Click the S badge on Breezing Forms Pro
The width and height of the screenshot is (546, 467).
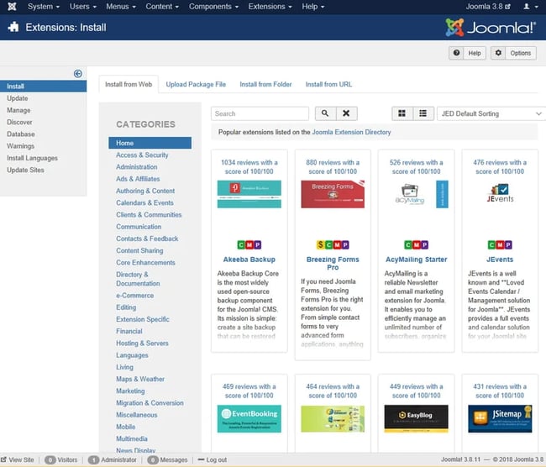click(320, 244)
